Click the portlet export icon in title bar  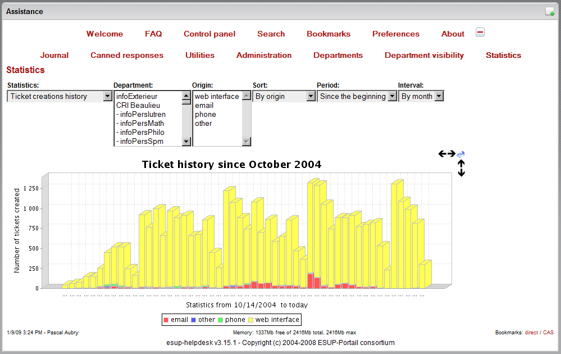coord(550,12)
